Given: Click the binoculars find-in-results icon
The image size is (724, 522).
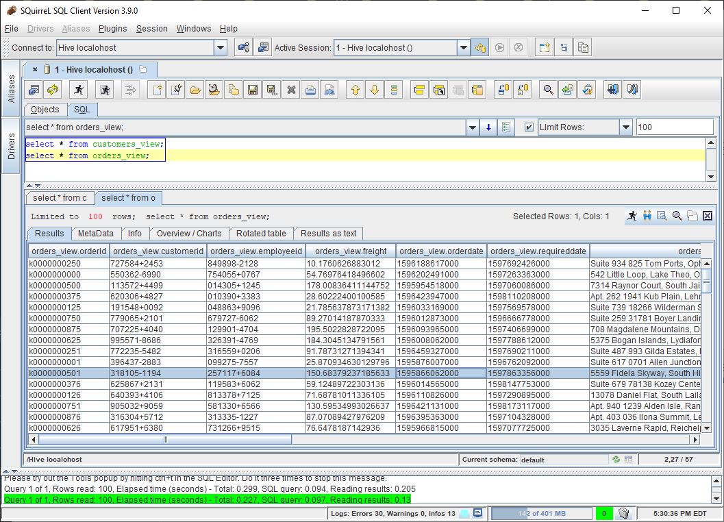Looking at the screenshot, I should click(647, 216).
